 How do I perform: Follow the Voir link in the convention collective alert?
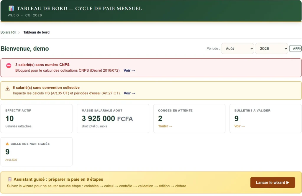click(129, 93)
